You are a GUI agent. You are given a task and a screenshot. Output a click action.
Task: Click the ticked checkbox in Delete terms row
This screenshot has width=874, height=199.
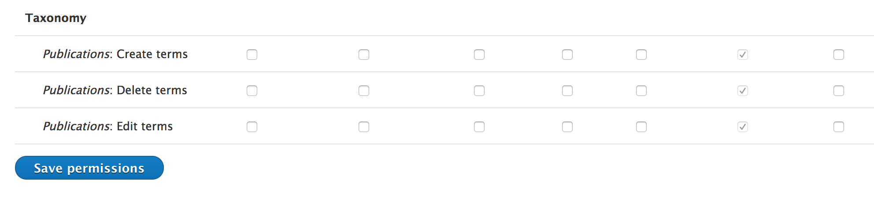click(743, 91)
